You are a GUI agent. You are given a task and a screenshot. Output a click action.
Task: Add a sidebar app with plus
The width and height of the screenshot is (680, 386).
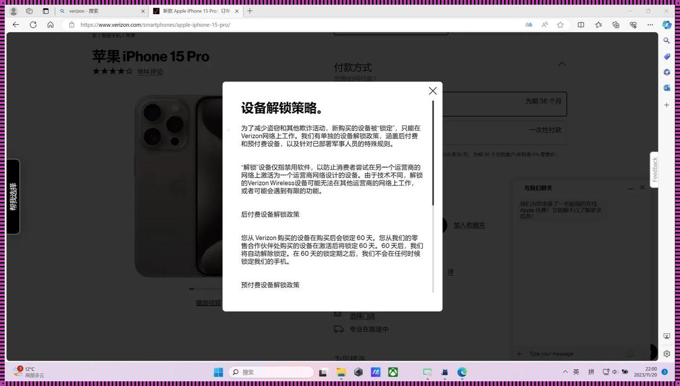click(667, 105)
